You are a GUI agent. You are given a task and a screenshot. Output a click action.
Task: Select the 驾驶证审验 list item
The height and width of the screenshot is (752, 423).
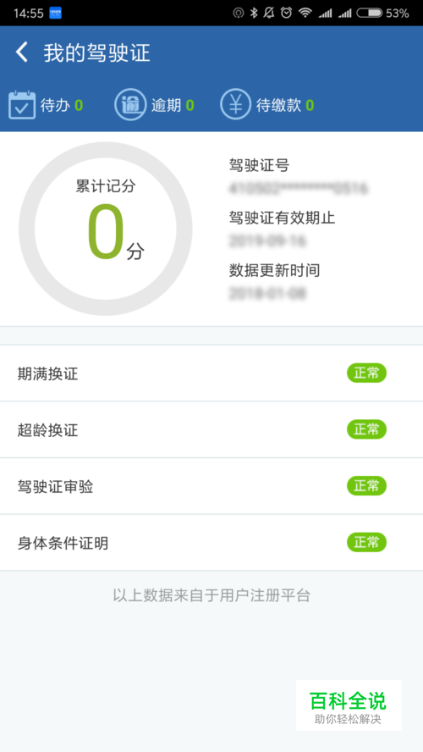point(211,486)
